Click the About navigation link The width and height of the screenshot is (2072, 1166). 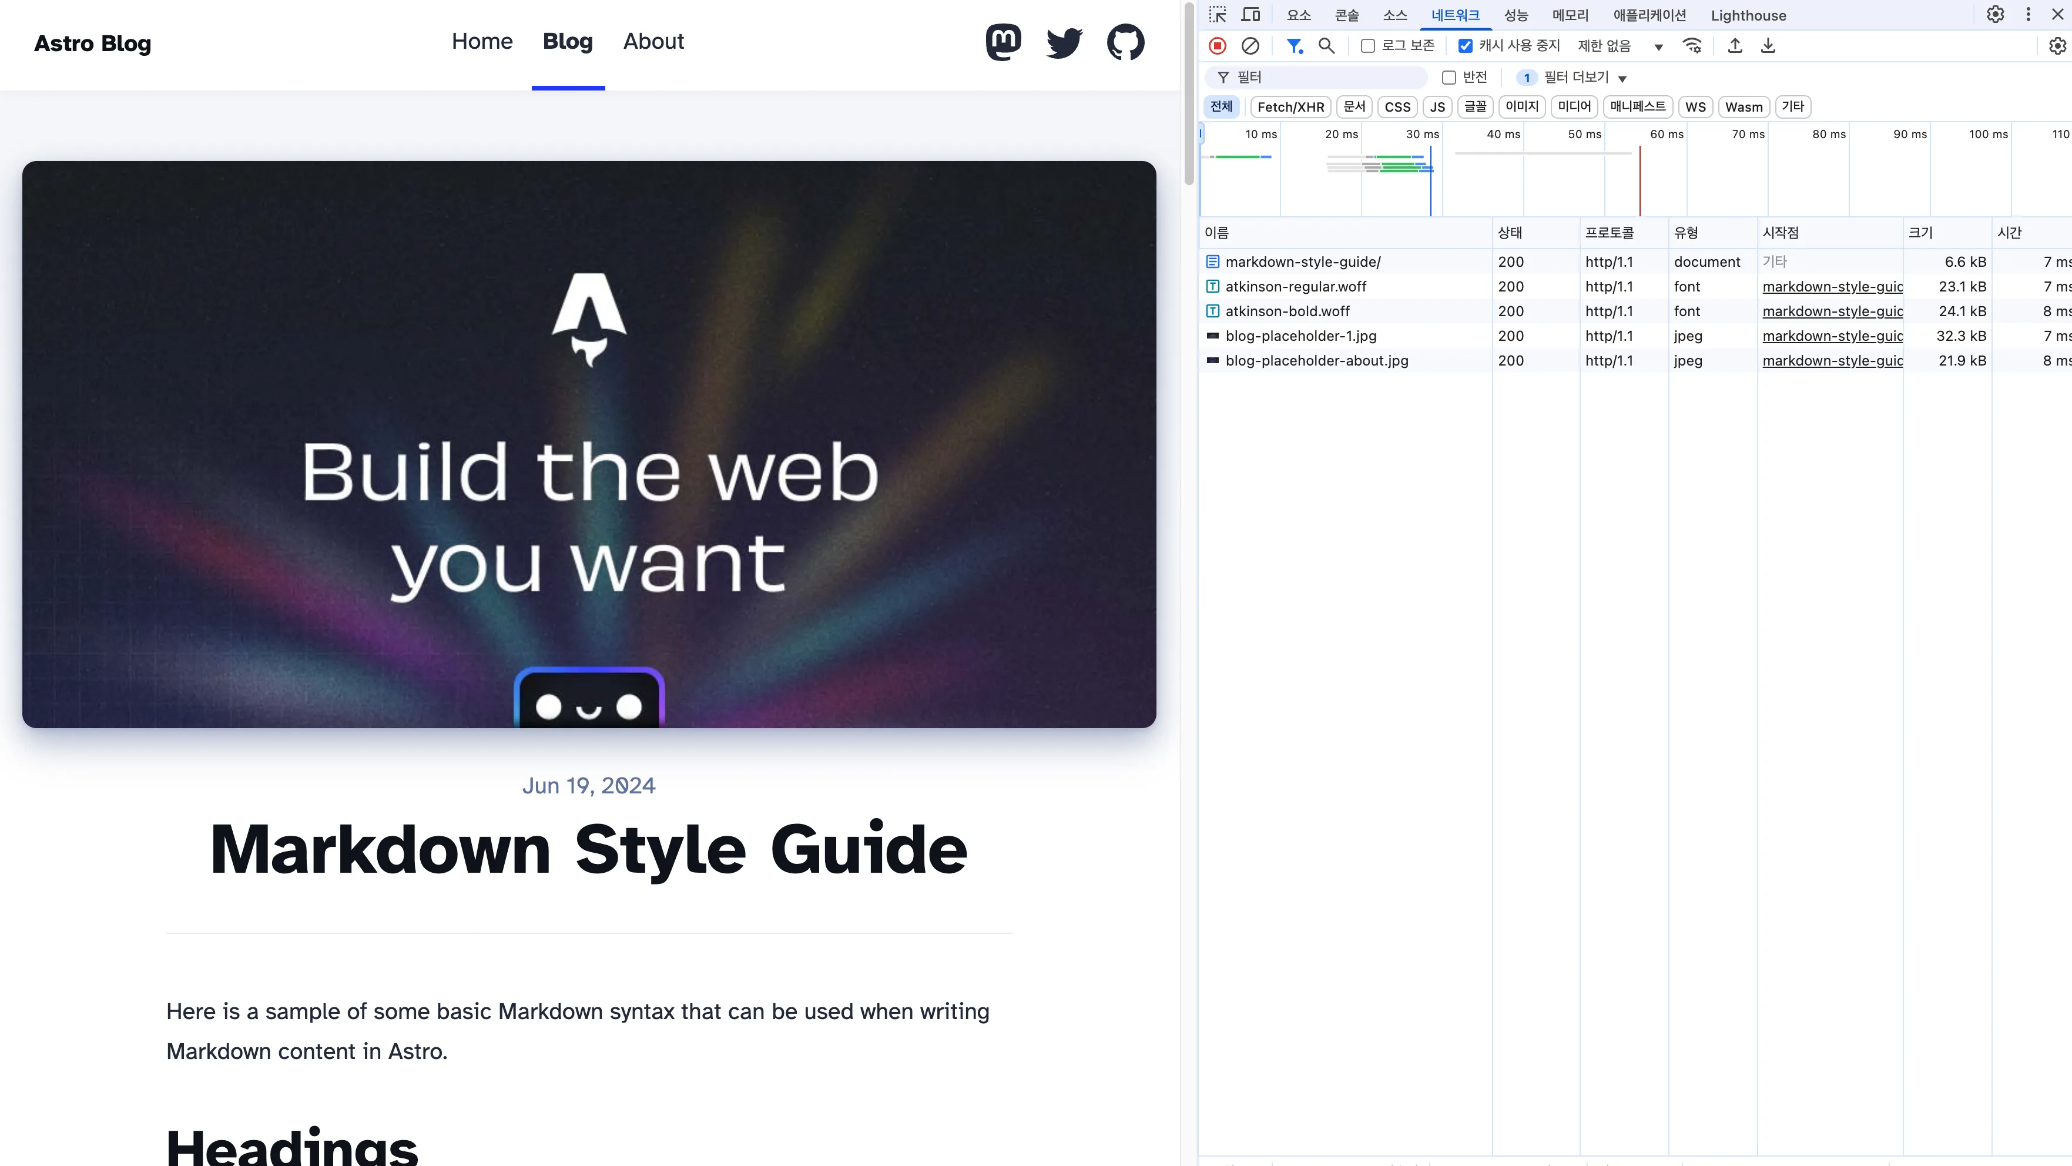(x=653, y=42)
